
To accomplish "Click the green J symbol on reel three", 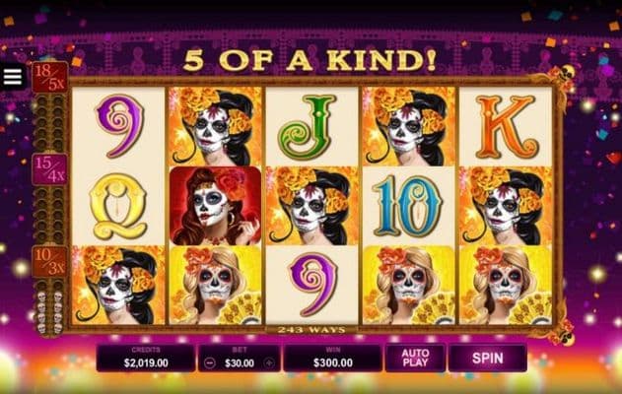I will (x=311, y=126).
